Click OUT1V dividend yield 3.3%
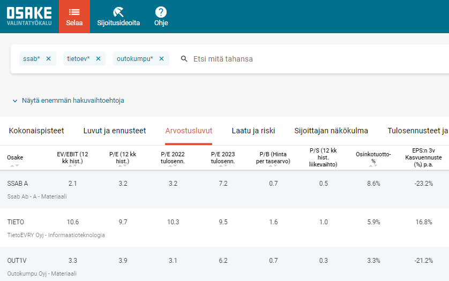The height and width of the screenshot is (281, 449). (x=373, y=261)
